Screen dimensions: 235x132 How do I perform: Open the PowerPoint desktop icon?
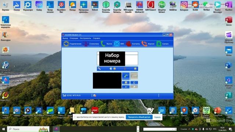click(x=217, y=111)
